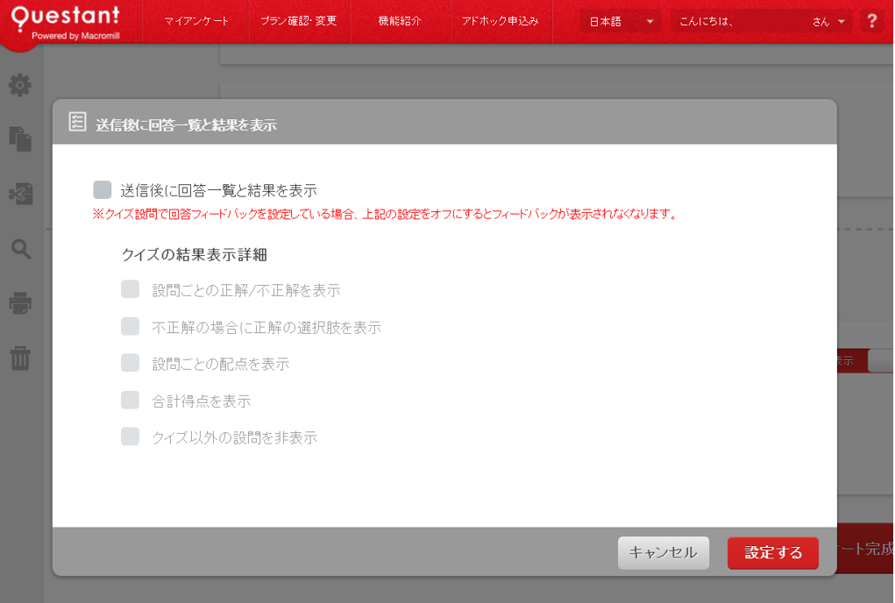The height and width of the screenshot is (603, 895).
Task: Check 設問ごとの正解/不正解を表示
Action: click(130, 288)
